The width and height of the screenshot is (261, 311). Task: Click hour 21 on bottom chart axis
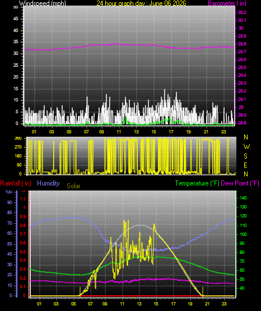207,304
